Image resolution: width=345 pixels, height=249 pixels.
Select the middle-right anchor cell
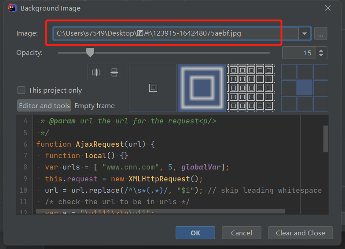(x=320, y=88)
